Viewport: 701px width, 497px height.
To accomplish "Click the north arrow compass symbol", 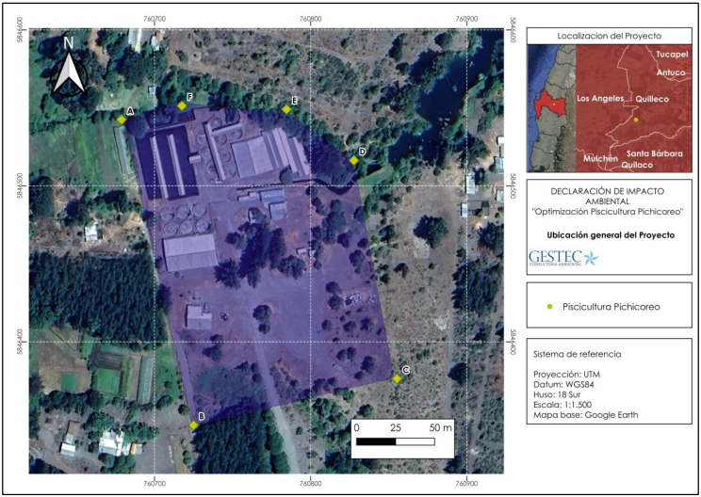I will pos(69,68).
